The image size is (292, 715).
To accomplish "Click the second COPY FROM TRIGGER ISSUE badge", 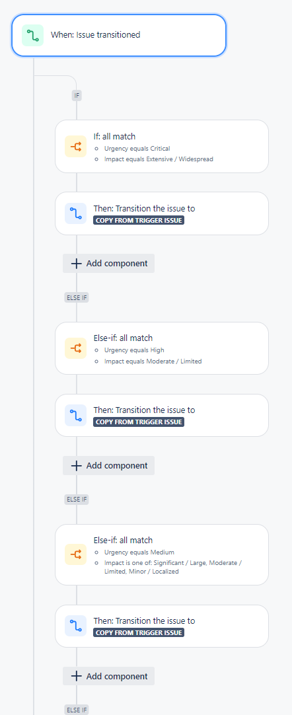I will click(x=139, y=422).
